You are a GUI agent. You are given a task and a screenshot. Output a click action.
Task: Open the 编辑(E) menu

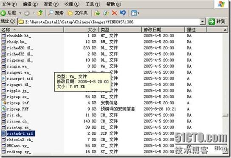click(30, 4)
